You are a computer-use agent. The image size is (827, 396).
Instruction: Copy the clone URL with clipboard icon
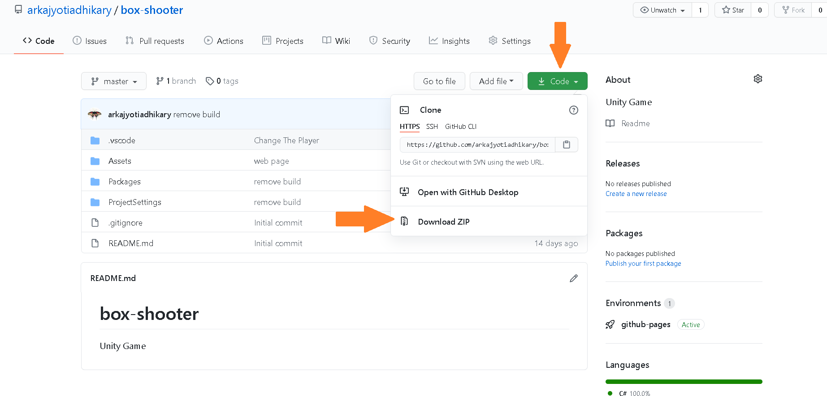tap(567, 145)
